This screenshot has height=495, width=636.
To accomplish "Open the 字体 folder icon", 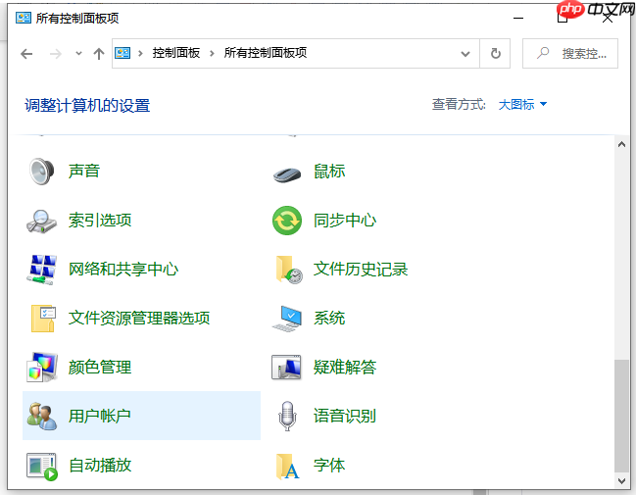I will (x=287, y=467).
